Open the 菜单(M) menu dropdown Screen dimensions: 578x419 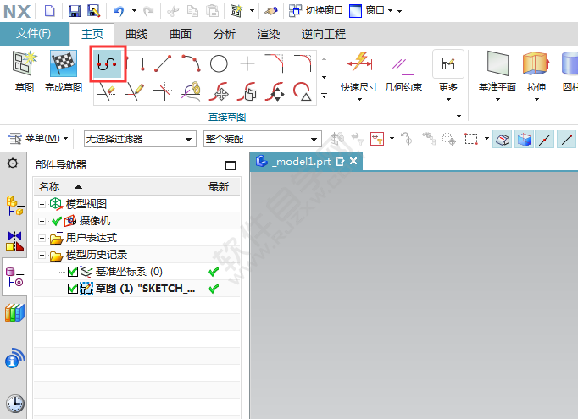[38, 139]
